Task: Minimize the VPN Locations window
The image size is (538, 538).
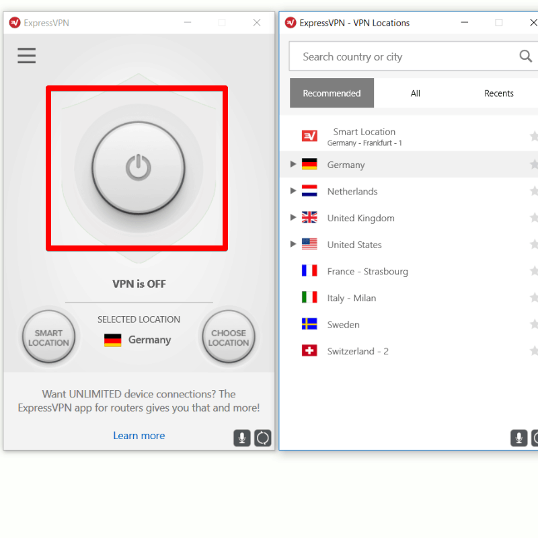Action: tap(465, 23)
